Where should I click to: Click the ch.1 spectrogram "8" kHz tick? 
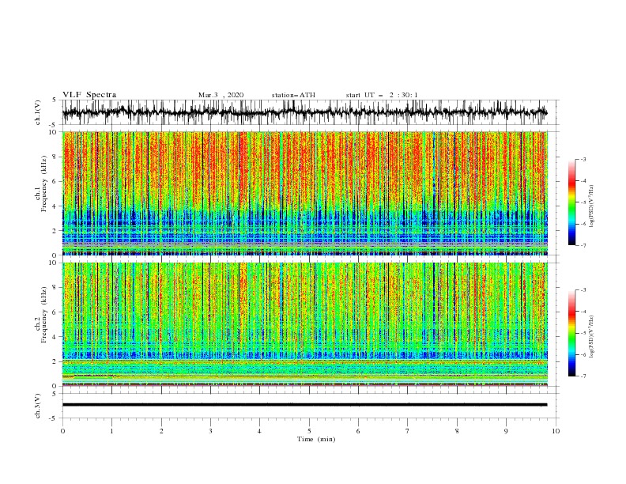coord(55,157)
